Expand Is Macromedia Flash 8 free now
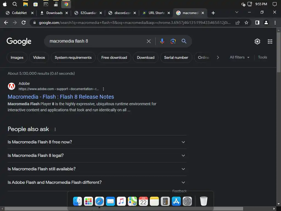This screenshot has width=281, height=211. [x=97, y=142]
